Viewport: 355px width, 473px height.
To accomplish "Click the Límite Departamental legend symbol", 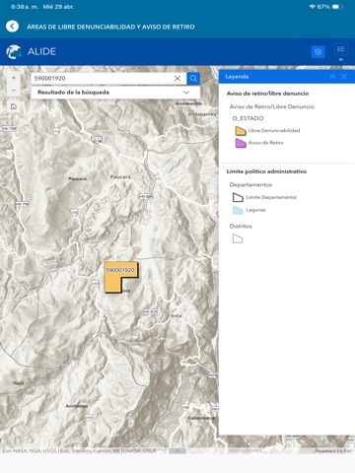I will pos(238,197).
